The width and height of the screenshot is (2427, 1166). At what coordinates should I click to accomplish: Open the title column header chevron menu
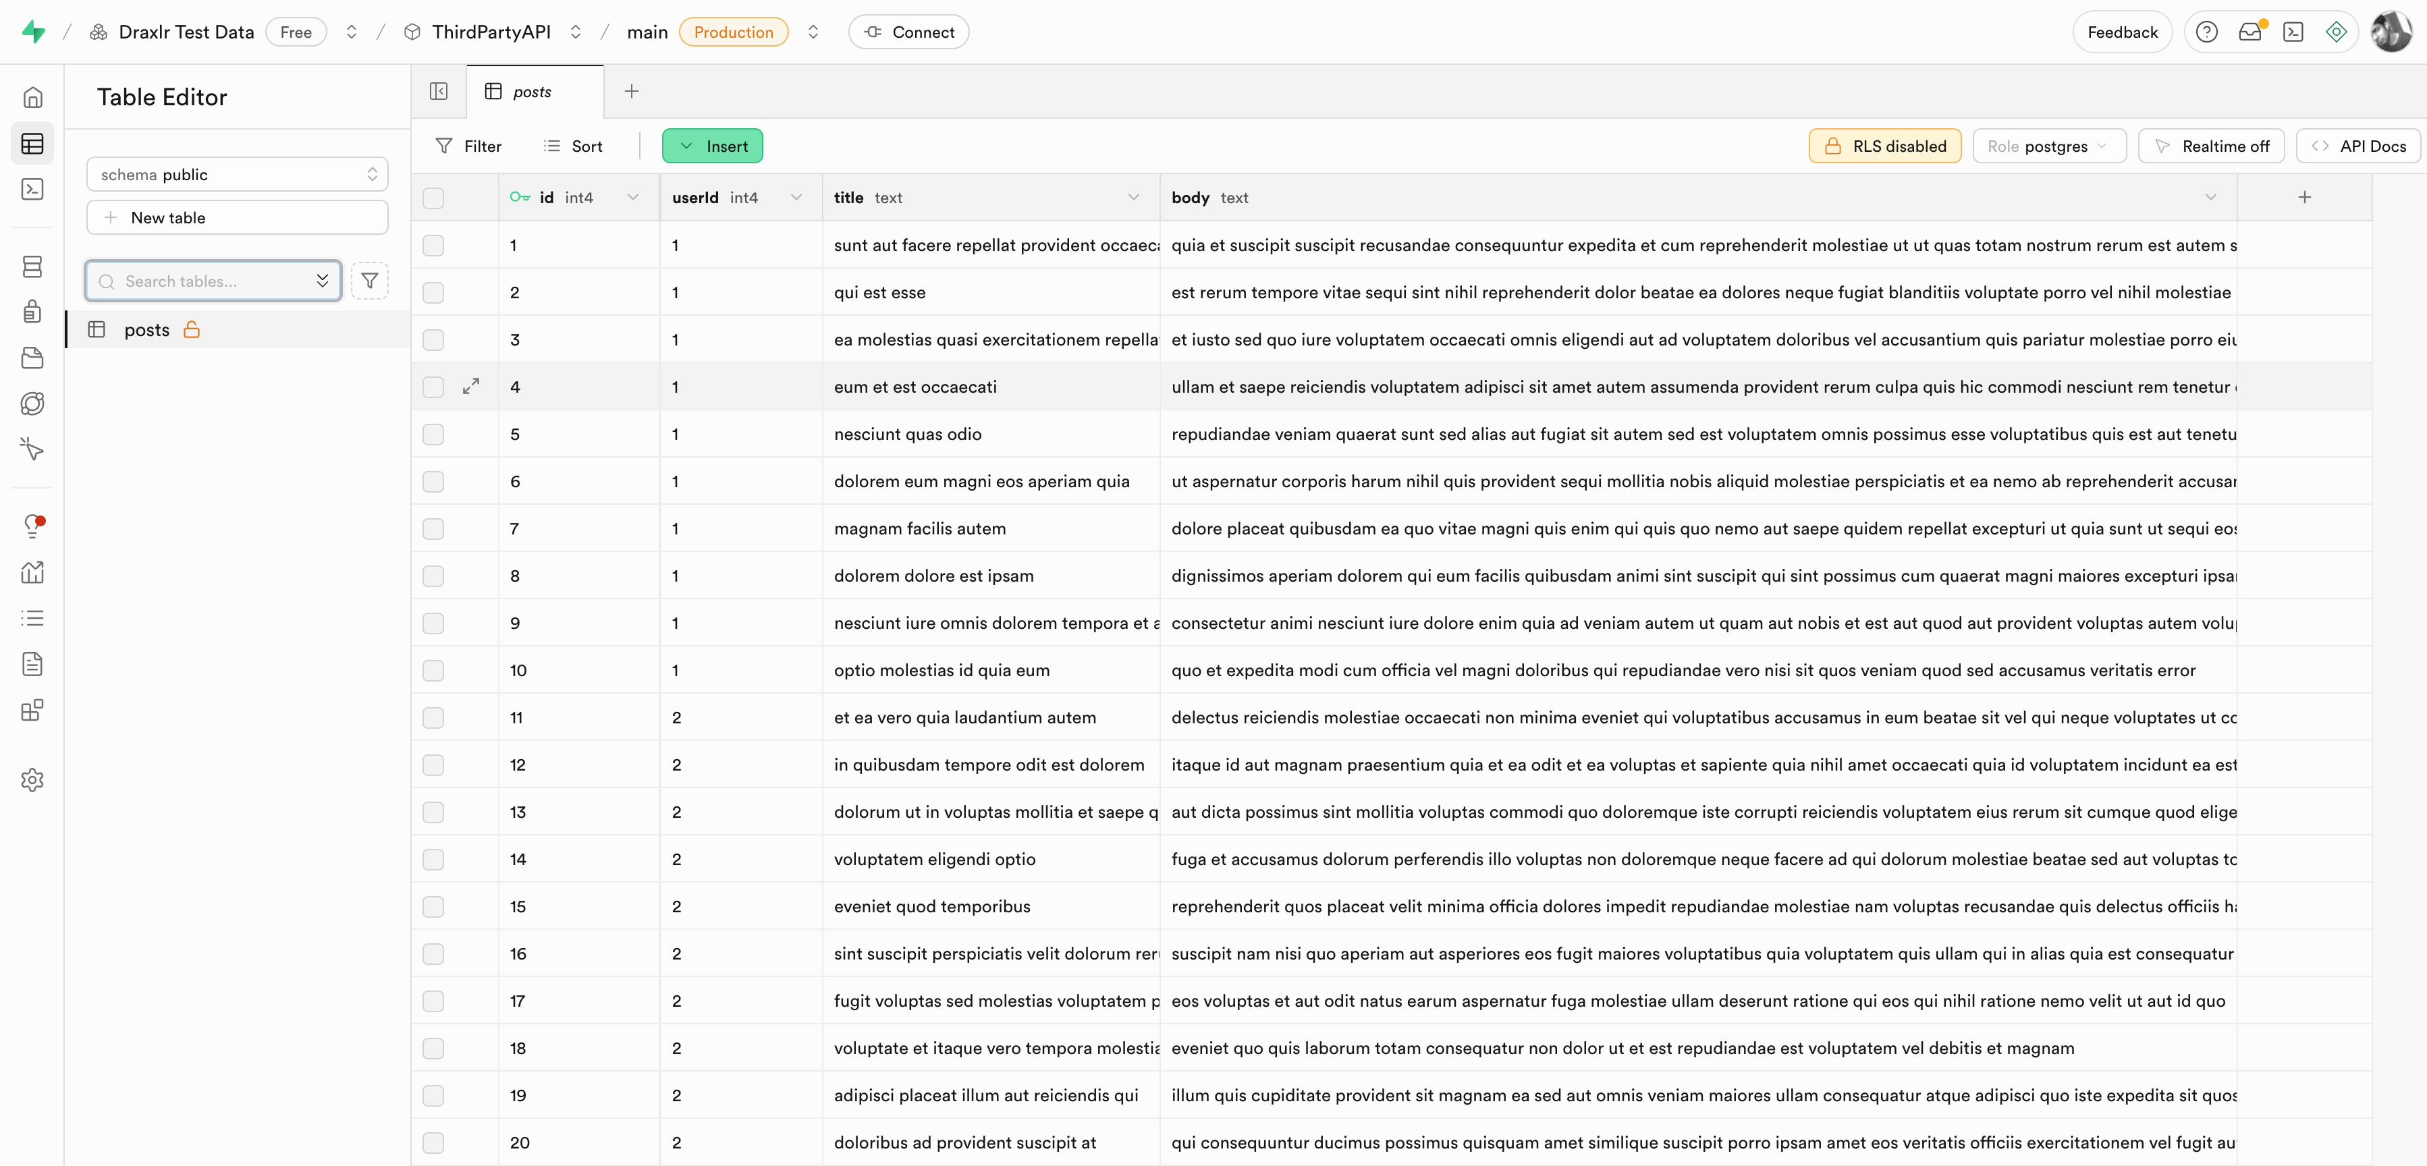click(x=1133, y=197)
